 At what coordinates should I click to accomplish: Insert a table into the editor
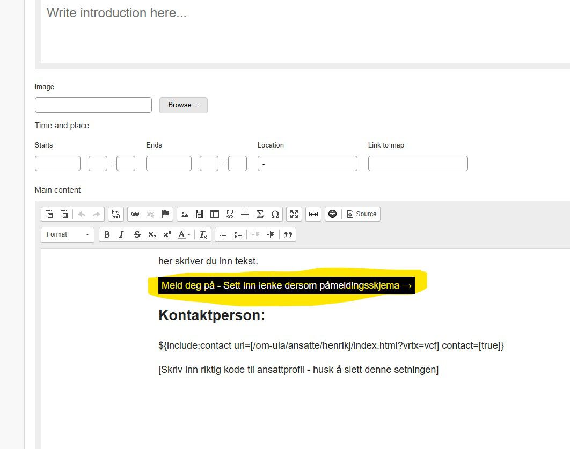(215, 214)
